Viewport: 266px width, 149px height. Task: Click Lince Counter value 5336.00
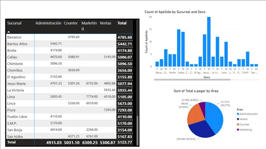click(74, 103)
